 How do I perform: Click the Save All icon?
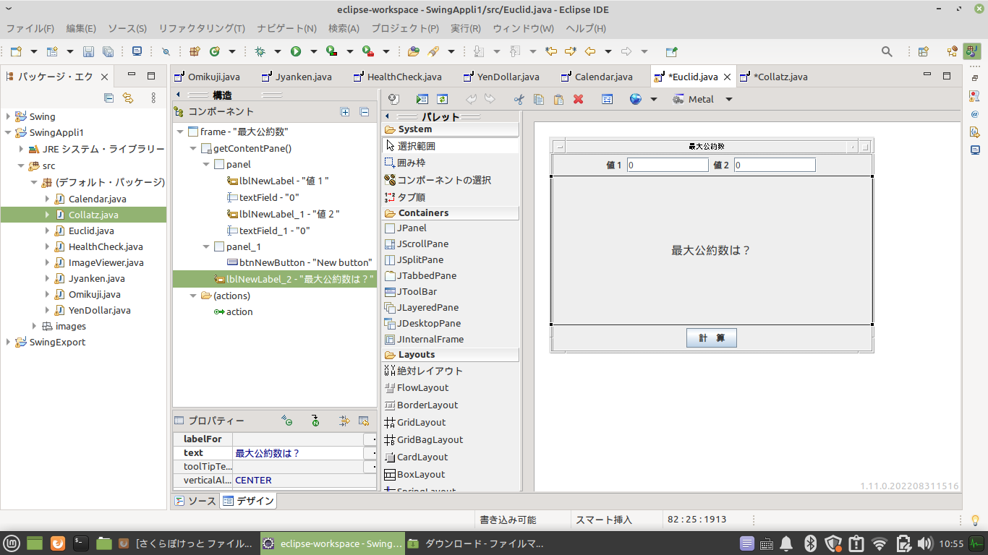(108, 51)
